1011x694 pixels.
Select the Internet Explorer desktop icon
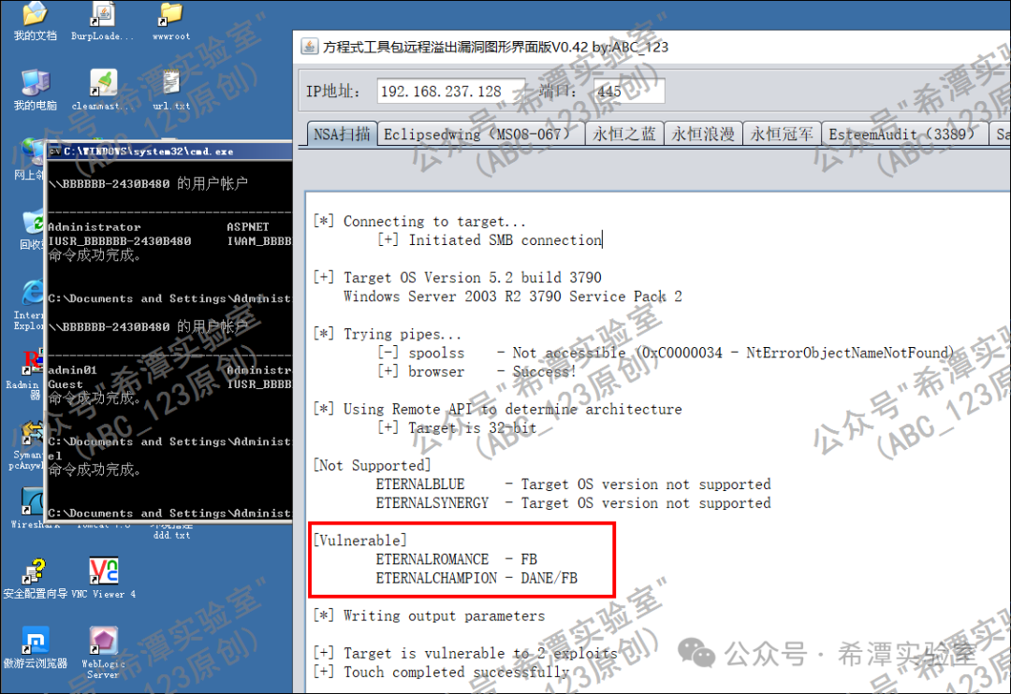(x=28, y=304)
